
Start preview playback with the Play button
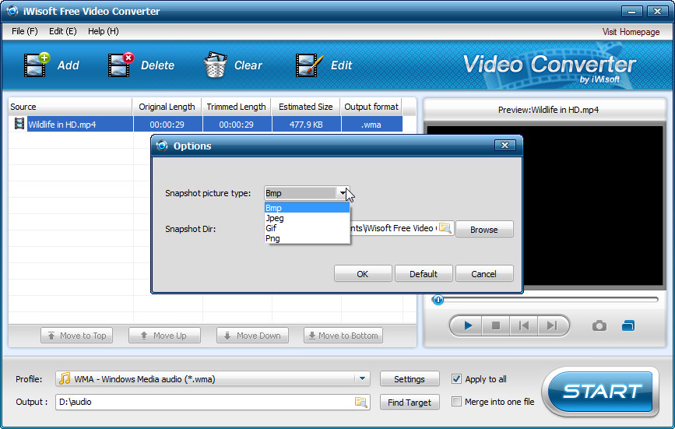(x=467, y=325)
